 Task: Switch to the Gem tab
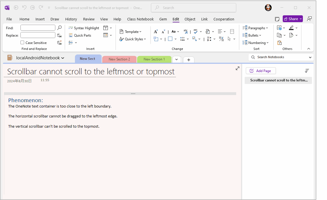(163, 19)
